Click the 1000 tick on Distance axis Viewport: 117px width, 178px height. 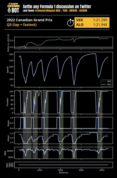coord(40,170)
